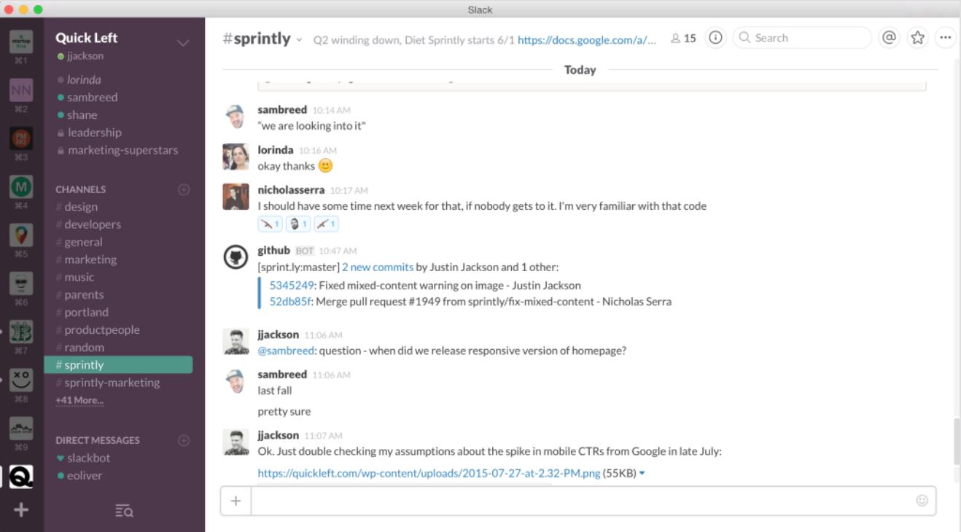
Task: Expand the uploaded PNG file preview arrow
Action: point(642,474)
